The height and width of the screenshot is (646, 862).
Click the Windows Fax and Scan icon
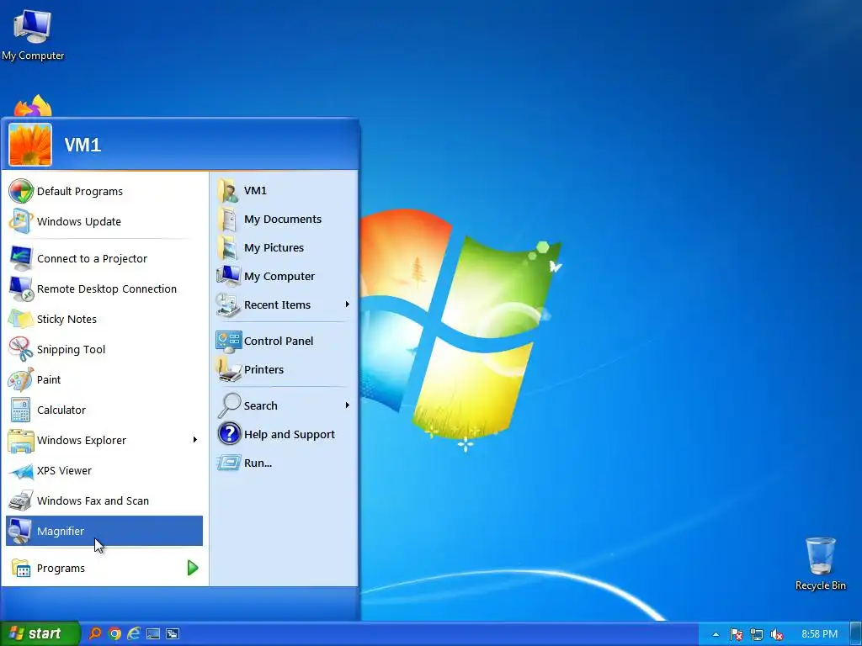pyautogui.click(x=21, y=500)
